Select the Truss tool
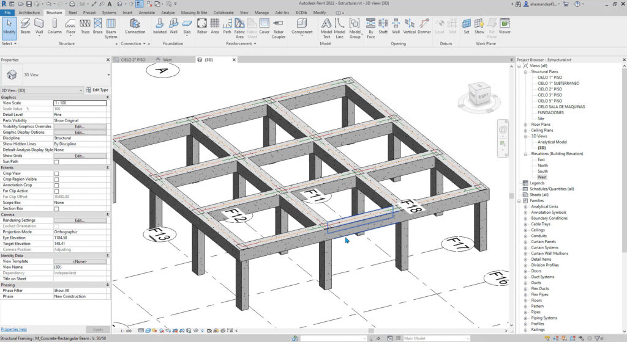The width and height of the screenshot is (627, 342). pyautogui.click(x=84, y=26)
